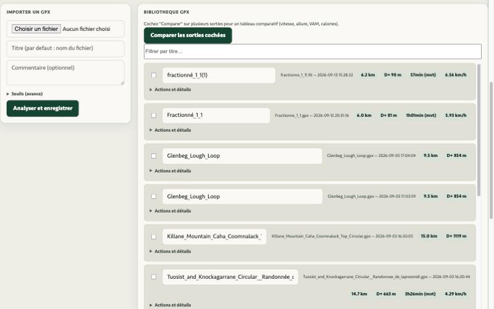Screen dimensions: 494x309
Task: Edit the fractionné_1_1(1) title field
Action: [219, 75]
